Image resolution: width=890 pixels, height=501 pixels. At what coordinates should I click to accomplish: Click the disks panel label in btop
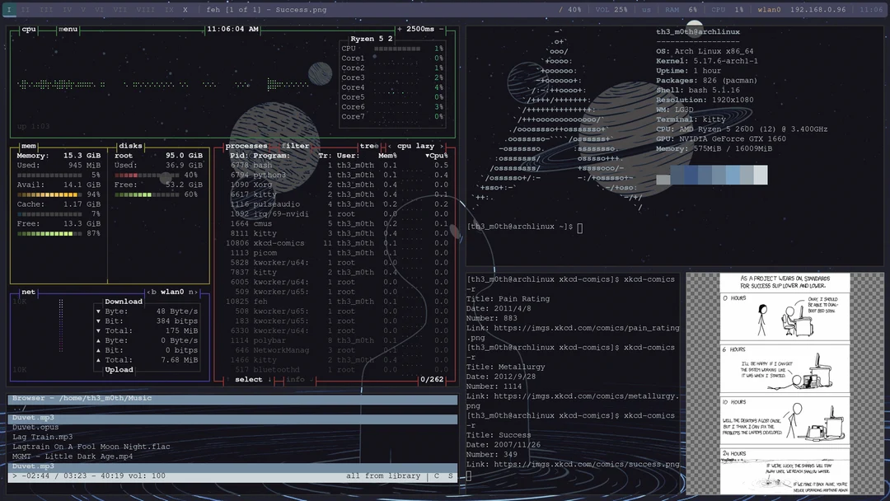tap(129, 146)
